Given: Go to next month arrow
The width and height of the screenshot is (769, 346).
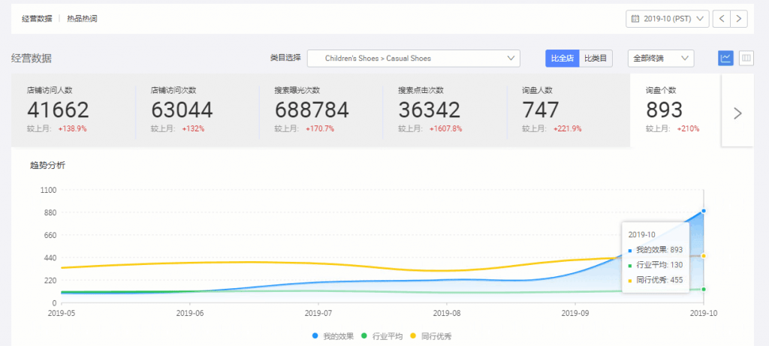Looking at the screenshot, I should (x=739, y=19).
